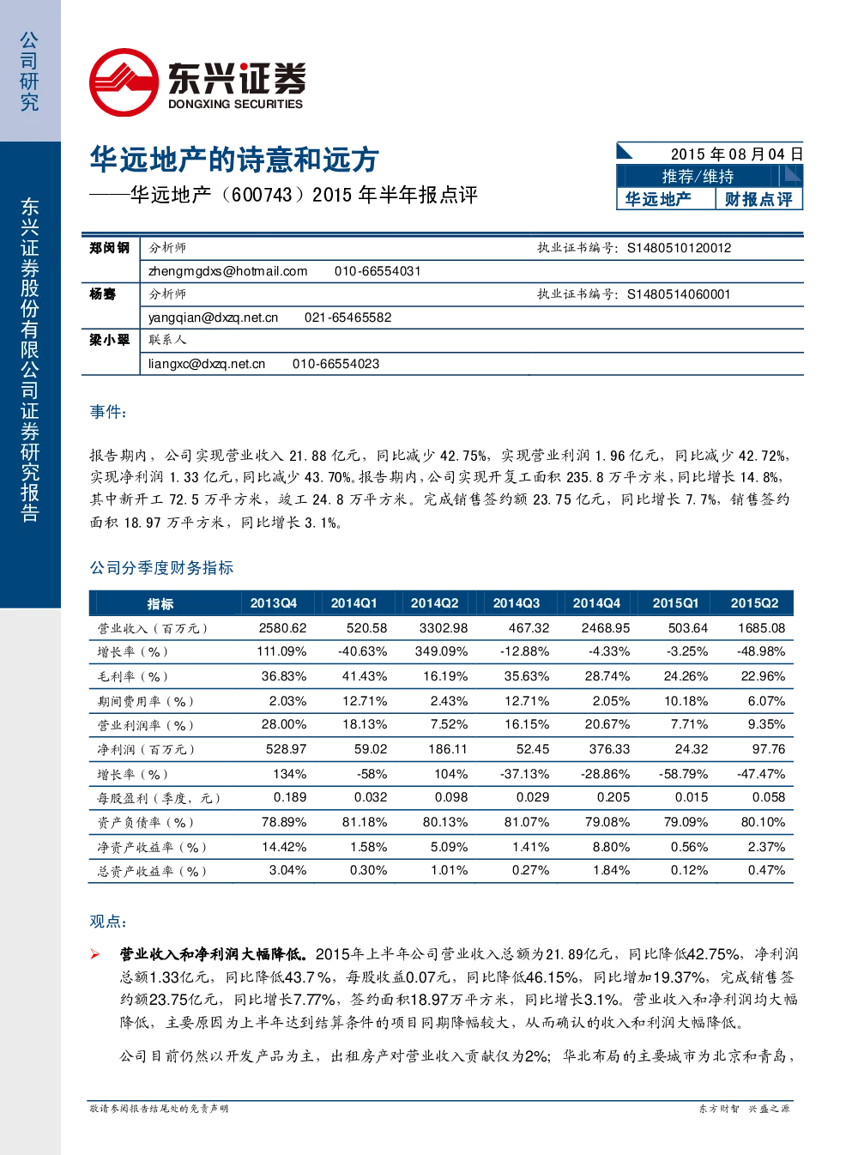Click the revenue value 1685.08
852x1155 pixels.
761,628
